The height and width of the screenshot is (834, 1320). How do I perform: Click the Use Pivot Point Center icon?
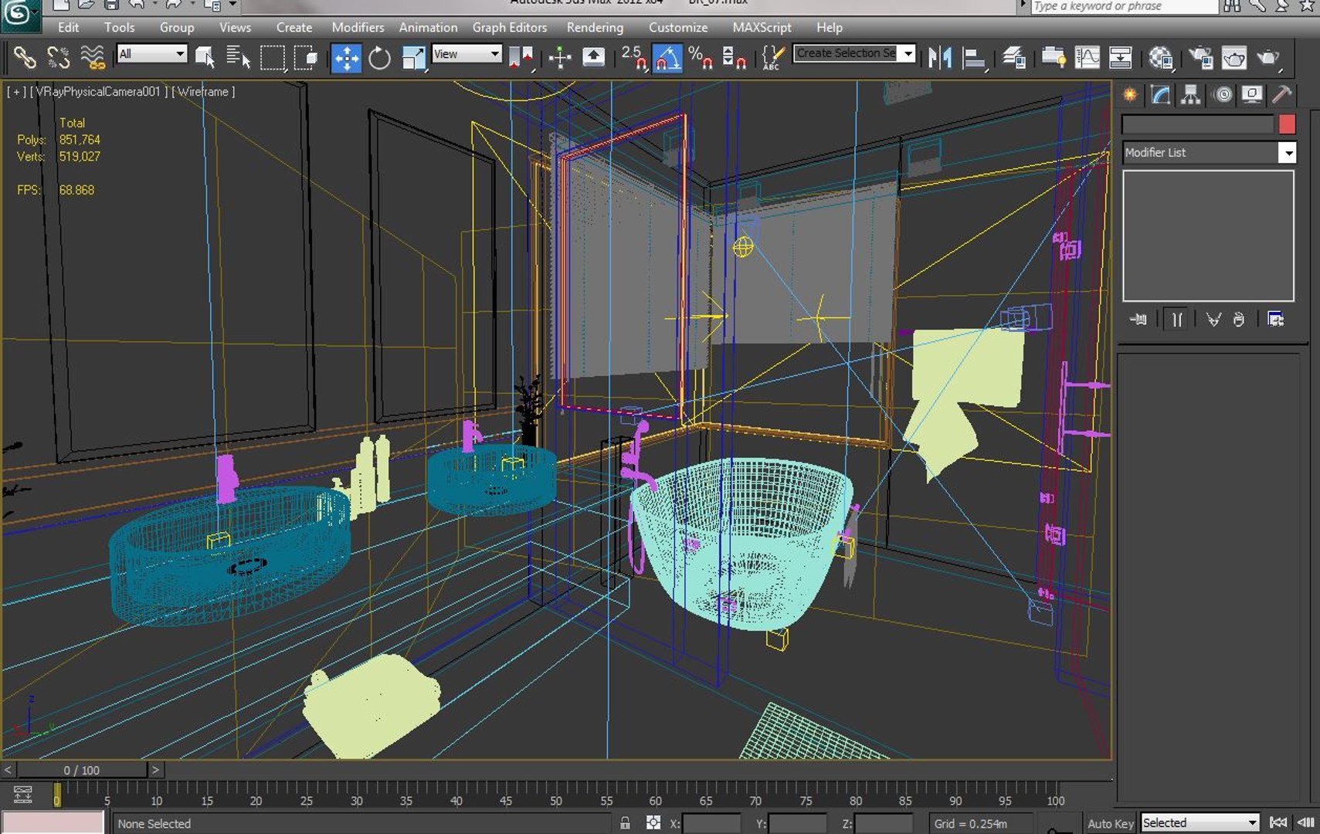point(521,57)
